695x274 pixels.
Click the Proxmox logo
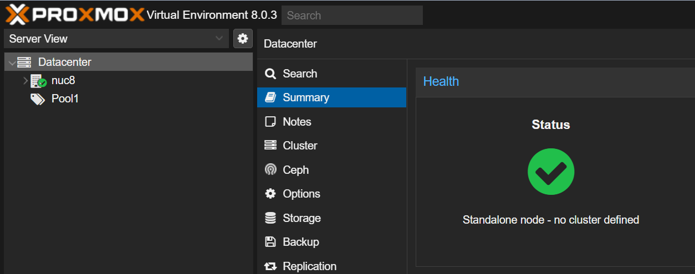tap(75, 14)
